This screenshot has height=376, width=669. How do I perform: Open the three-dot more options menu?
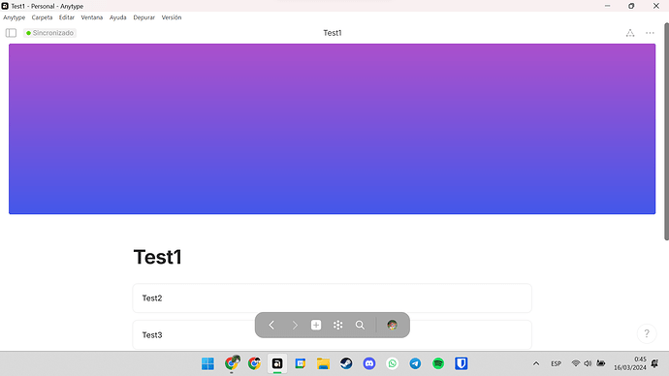(x=650, y=33)
